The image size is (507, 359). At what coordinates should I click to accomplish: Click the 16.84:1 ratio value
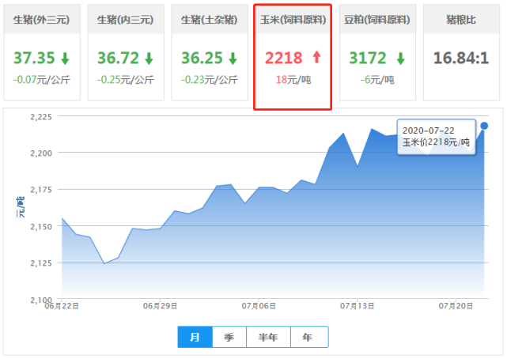(x=461, y=59)
